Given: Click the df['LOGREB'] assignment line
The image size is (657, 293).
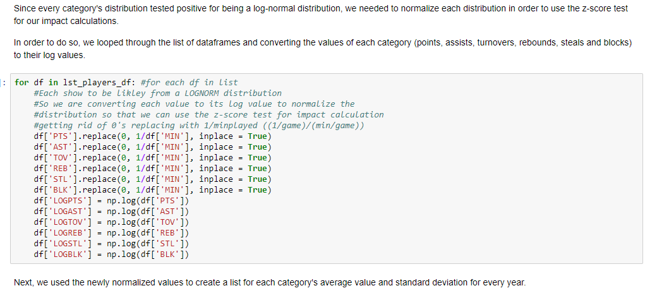Looking at the screenshot, I should (112, 233).
